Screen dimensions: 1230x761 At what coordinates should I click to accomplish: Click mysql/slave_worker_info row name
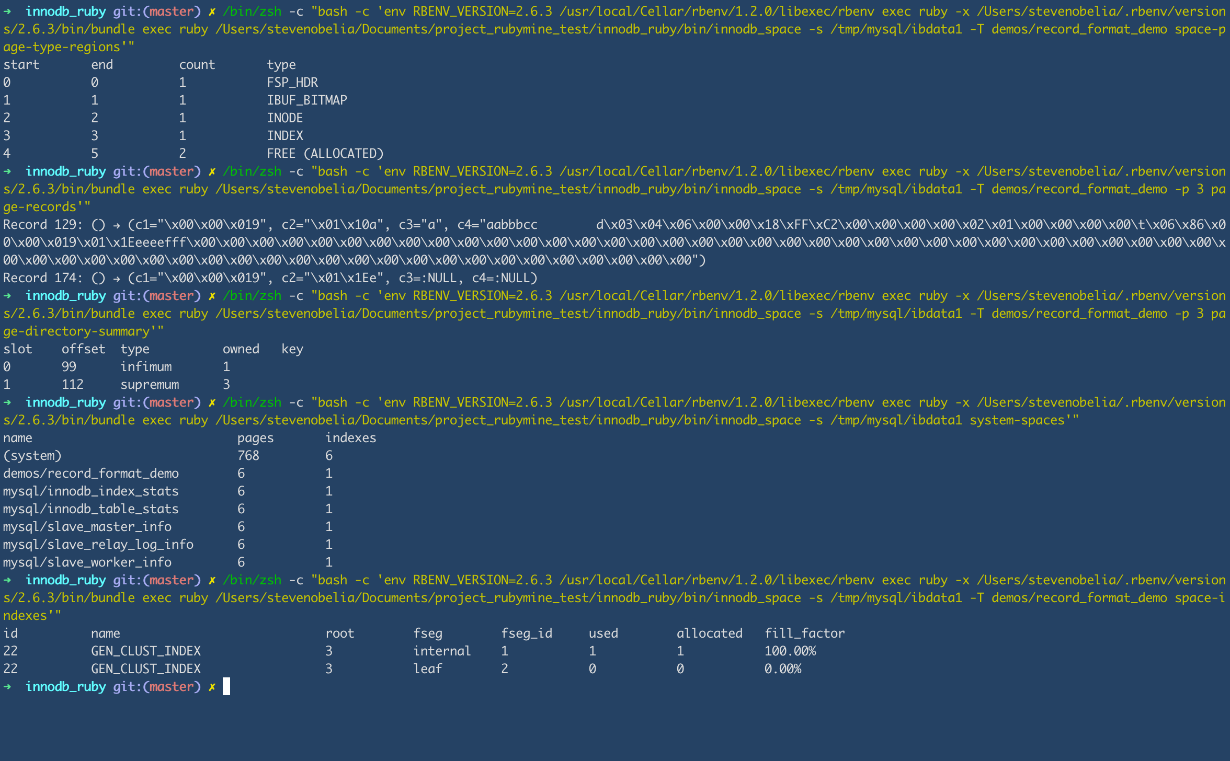(x=87, y=562)
